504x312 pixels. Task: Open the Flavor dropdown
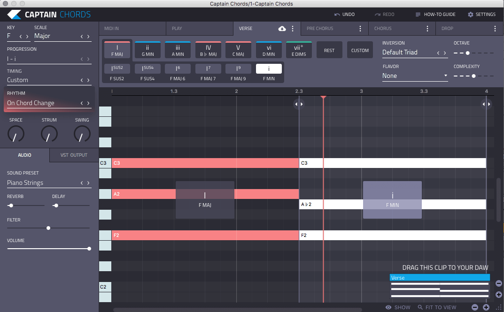(x=415, y=76)
